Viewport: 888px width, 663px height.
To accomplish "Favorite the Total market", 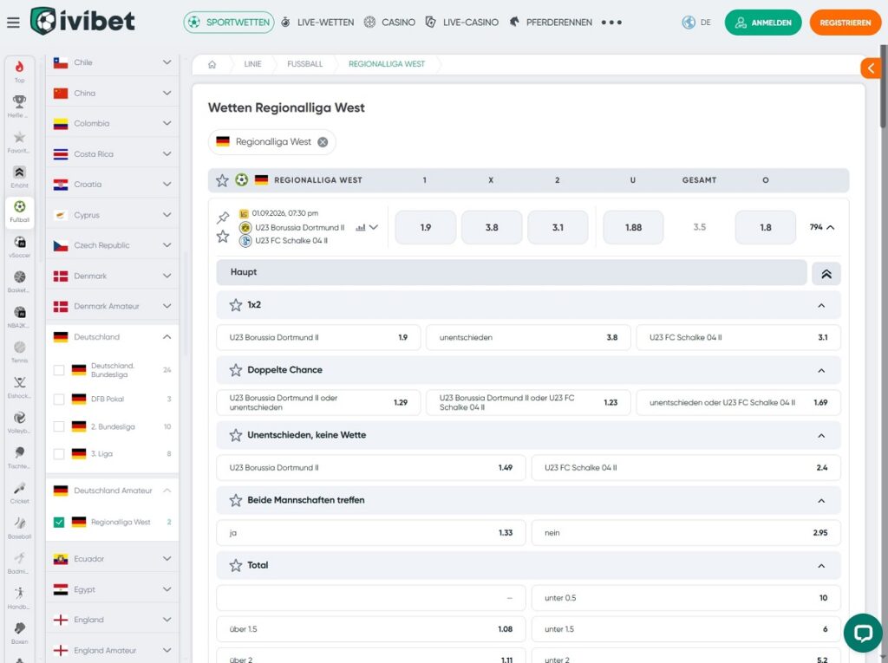I will tap(236, 566).
